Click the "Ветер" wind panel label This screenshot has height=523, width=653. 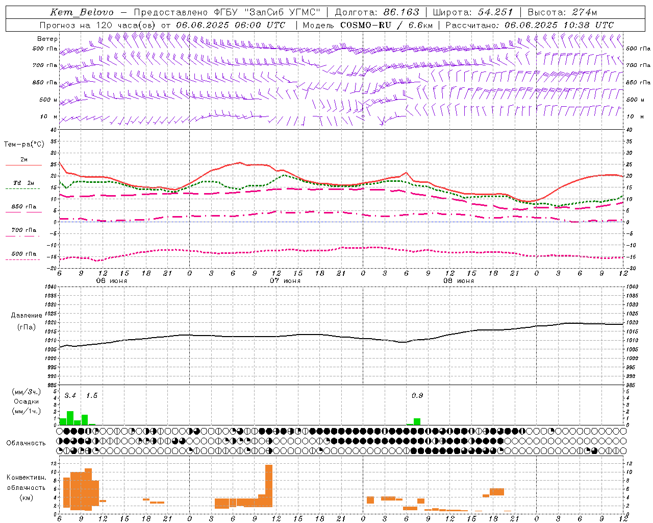coord(47,39)
